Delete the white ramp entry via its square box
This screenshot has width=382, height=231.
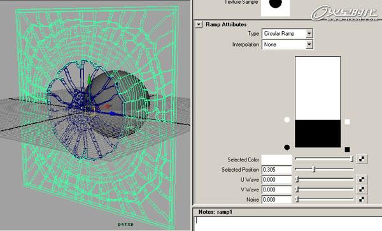pos(348,122)
